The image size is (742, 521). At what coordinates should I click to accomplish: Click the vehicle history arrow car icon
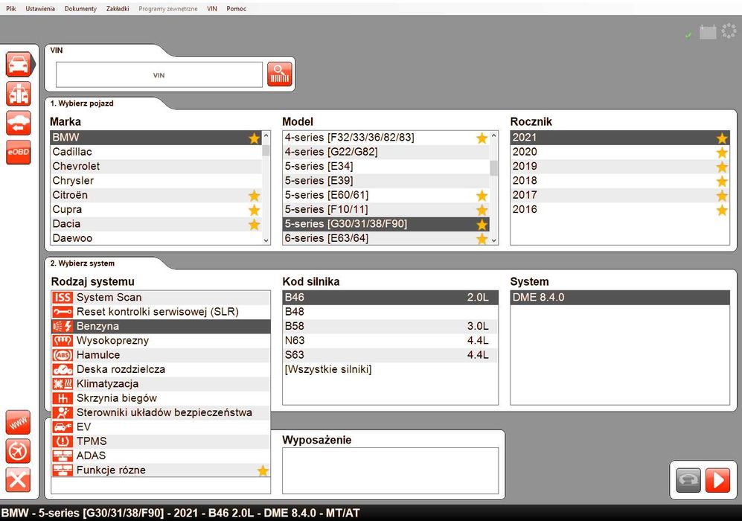(19, 123)
